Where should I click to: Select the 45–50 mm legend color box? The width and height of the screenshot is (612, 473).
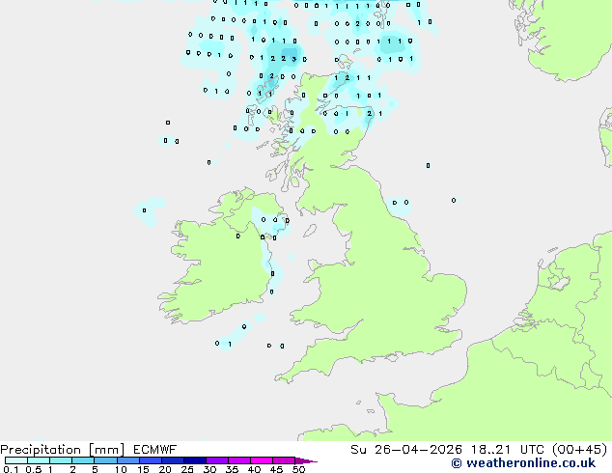click(x=284, y=460)
